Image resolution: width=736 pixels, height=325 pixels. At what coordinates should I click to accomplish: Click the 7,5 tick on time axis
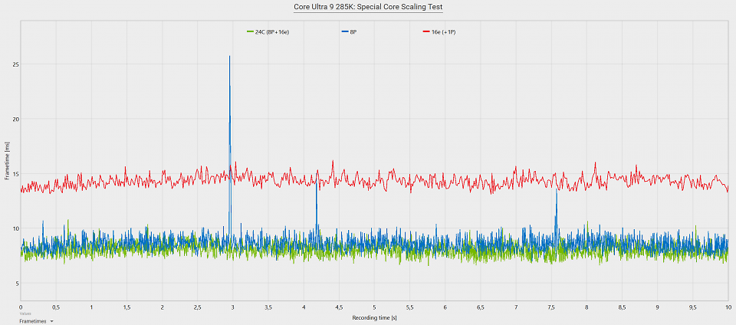(551, 307)
